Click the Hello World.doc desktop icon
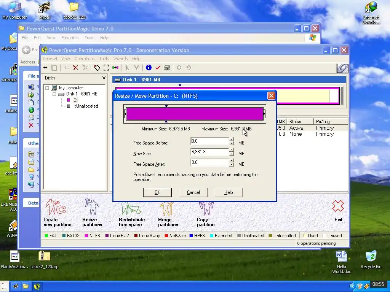Viewport: 390px width, 292px height. point(342,262)
